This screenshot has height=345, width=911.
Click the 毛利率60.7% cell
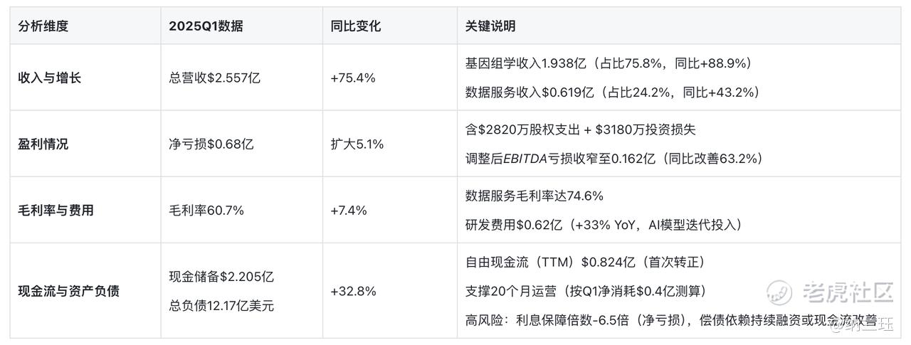206,210
